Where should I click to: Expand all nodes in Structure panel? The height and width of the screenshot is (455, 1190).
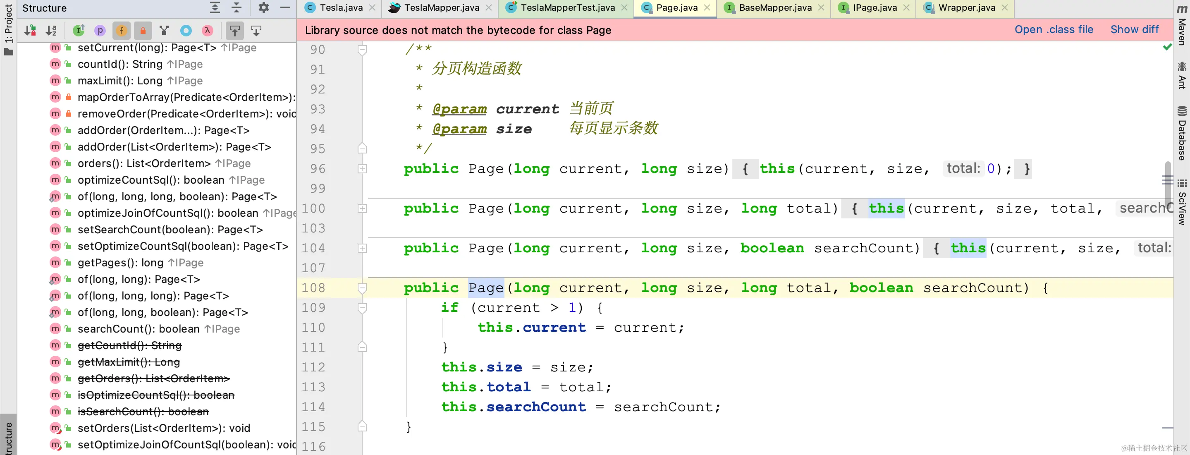pyautogui.click(x=215, y=7)
